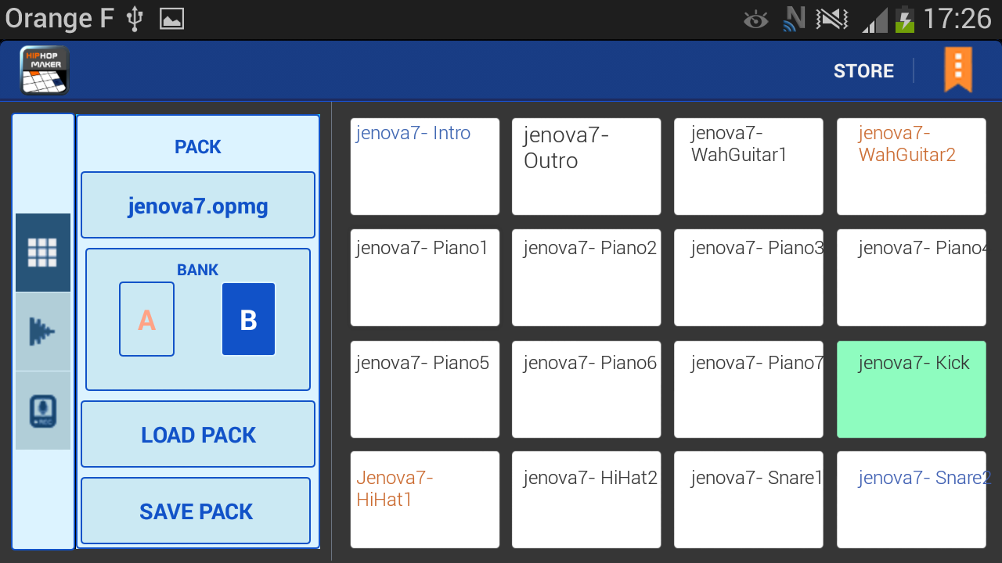
Task: Trigger the green jenova7- Kick pad
Action: coord(911,389)
